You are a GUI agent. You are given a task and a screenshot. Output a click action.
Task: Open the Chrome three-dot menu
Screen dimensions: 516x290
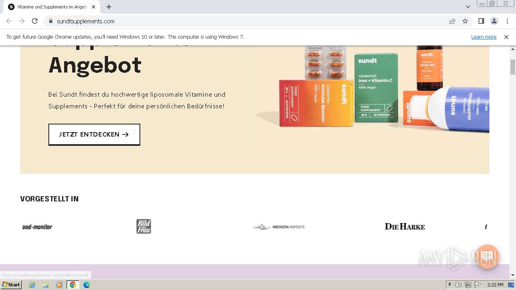[507, 21]
